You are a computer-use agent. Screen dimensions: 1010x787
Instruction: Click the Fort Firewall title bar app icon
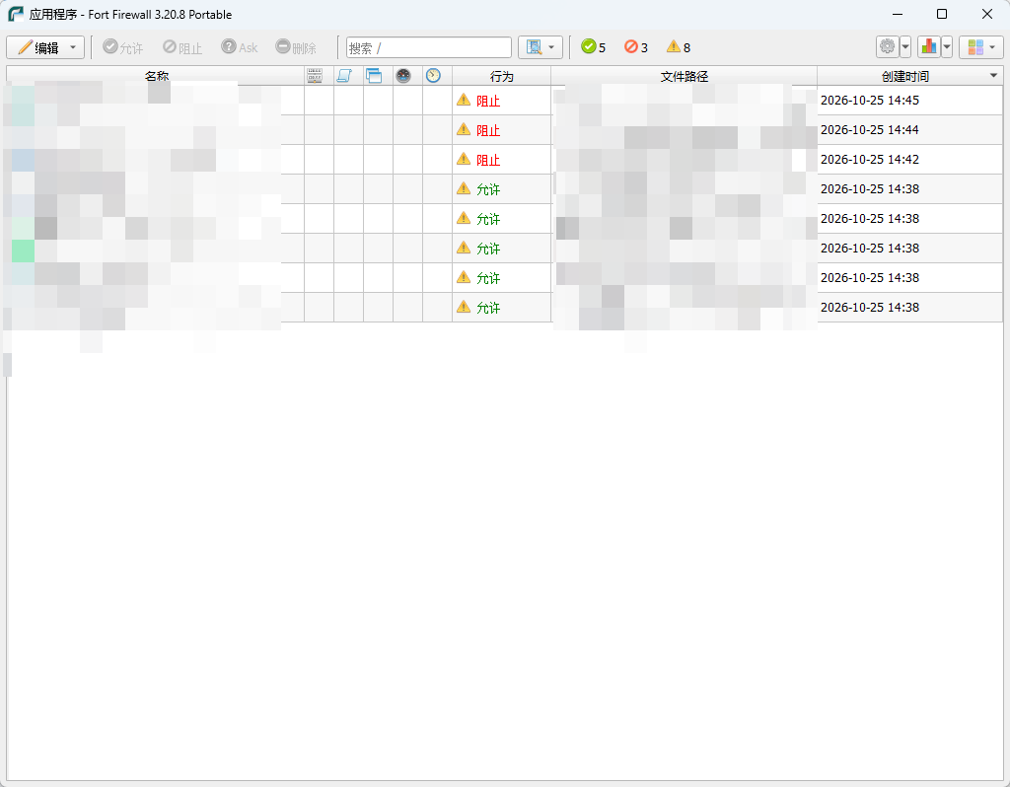pos(16,14)
